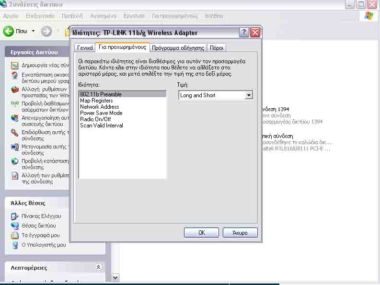This screenshot has height=285, width=380.
Task: Select Map Registers in property list
Action: pos(123,100)
